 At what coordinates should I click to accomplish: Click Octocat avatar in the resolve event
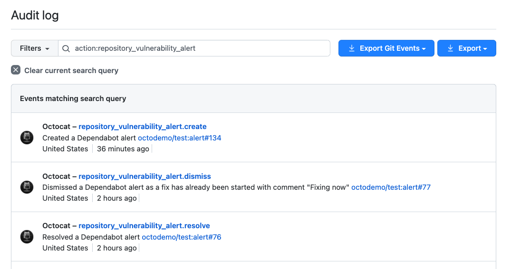(27, 236)
